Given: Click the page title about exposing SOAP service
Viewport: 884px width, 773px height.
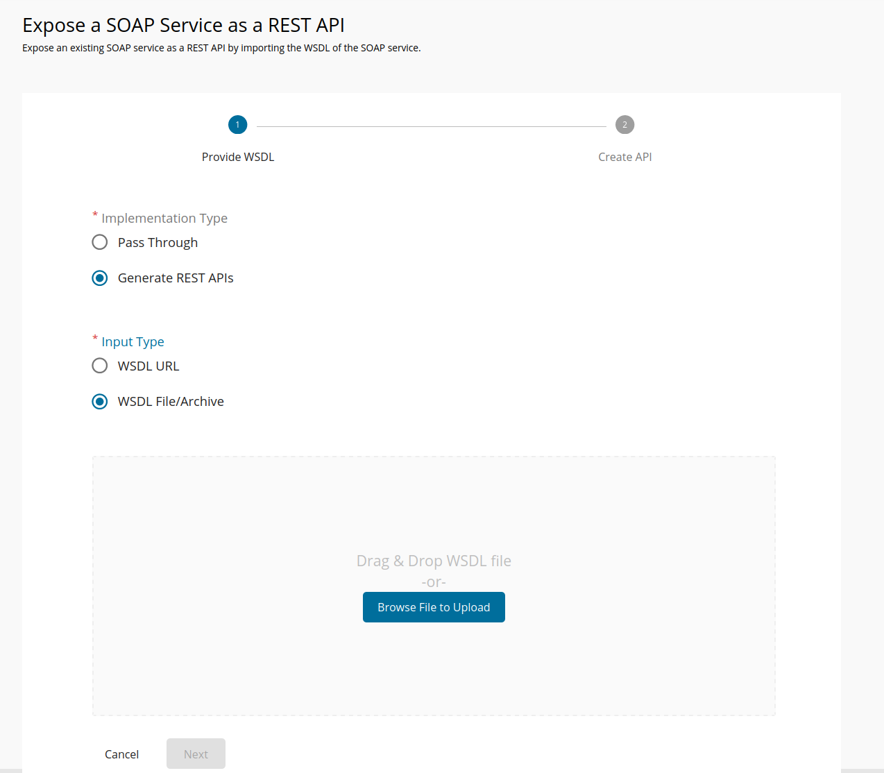Looking at the screenshot, I should point(183,25).
